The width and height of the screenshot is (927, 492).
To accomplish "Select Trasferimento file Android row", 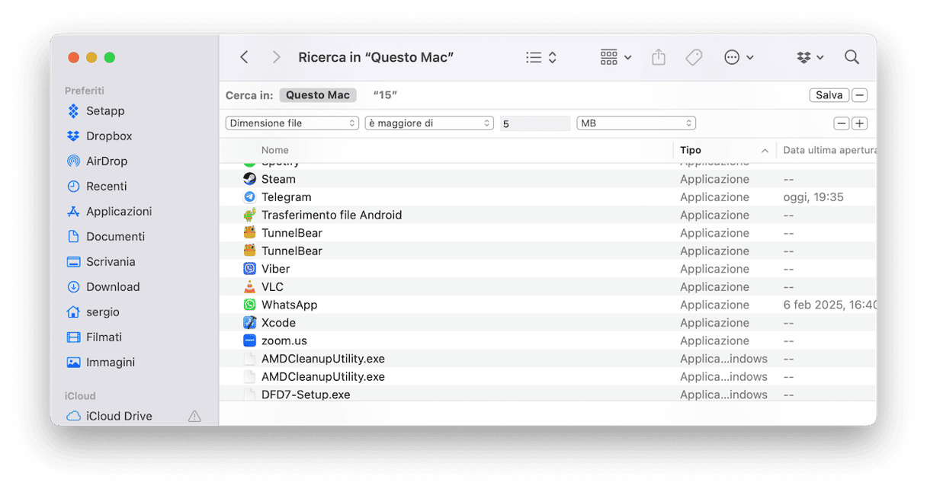I will (547, 215).
